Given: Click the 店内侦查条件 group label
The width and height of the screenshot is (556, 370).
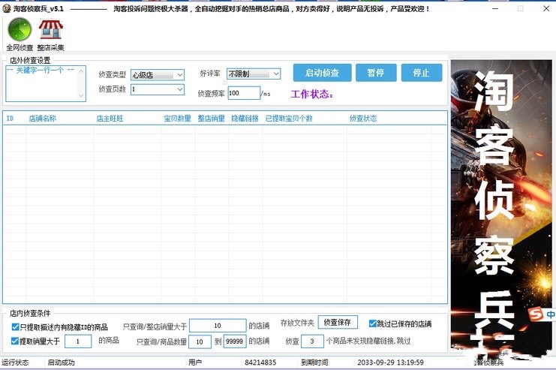Looking at the screenshot, I should coord(30,313).
